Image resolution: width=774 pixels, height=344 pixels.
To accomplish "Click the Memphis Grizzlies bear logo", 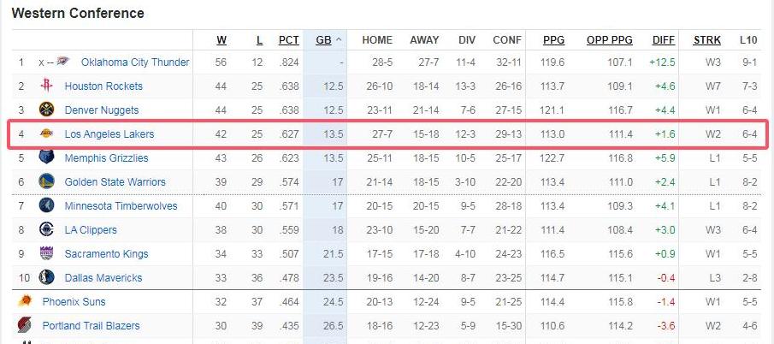I will coord(46,157).
